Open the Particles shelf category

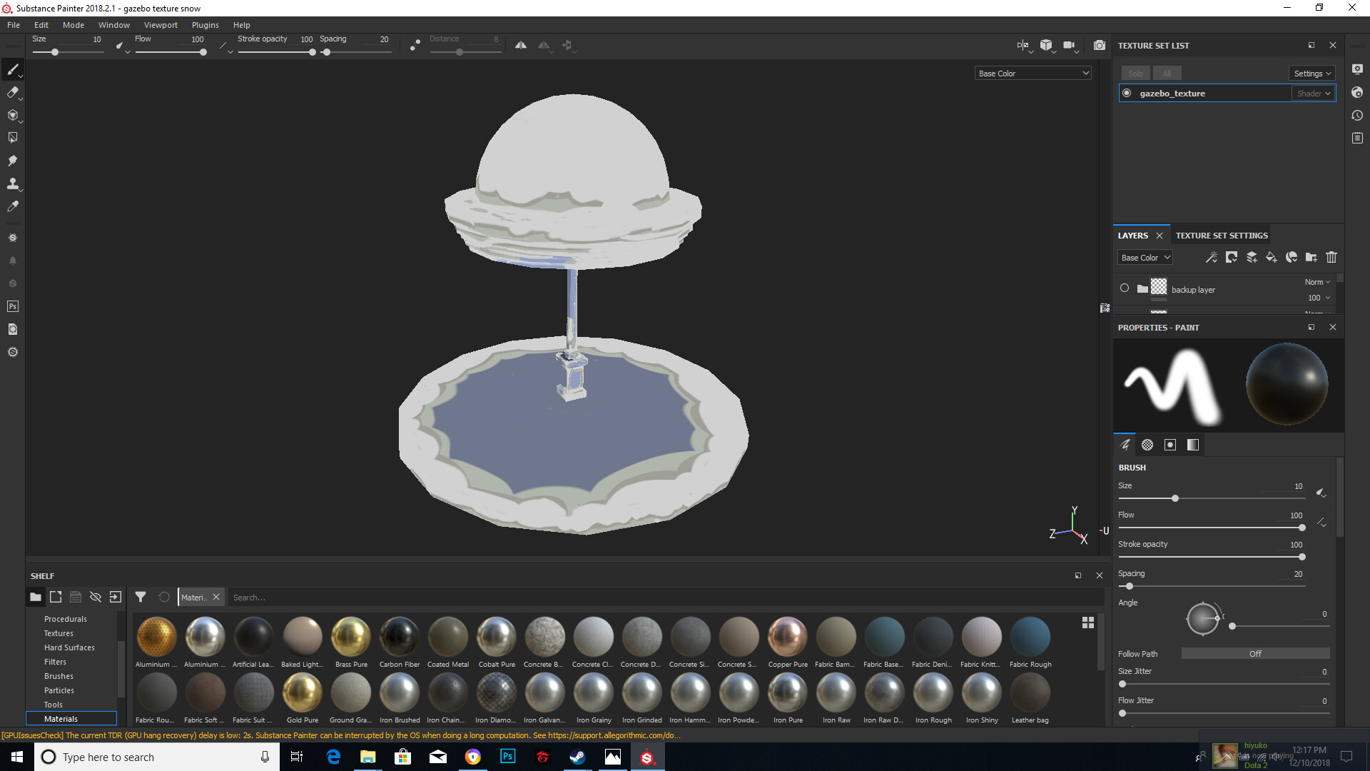point(59,690)
